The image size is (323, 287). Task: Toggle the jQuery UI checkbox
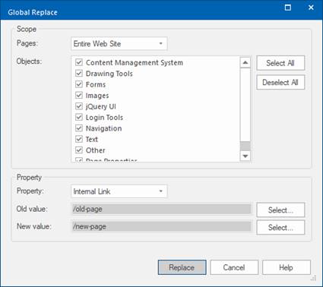click(79, 106)
